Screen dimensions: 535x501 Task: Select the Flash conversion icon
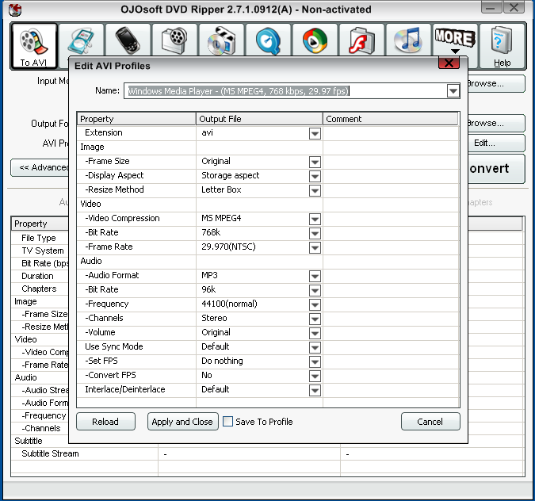(361, 40)
